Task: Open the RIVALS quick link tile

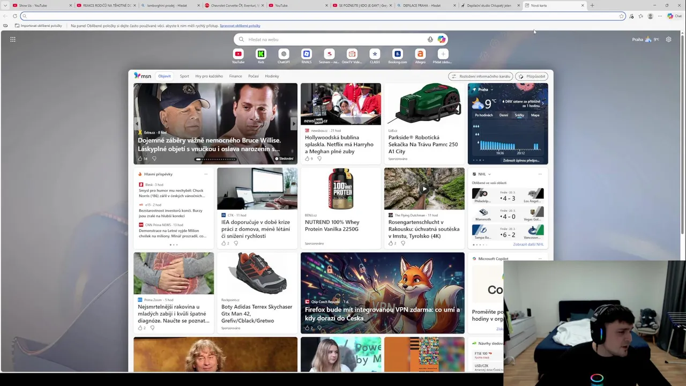Action: [x=307, y=56]
